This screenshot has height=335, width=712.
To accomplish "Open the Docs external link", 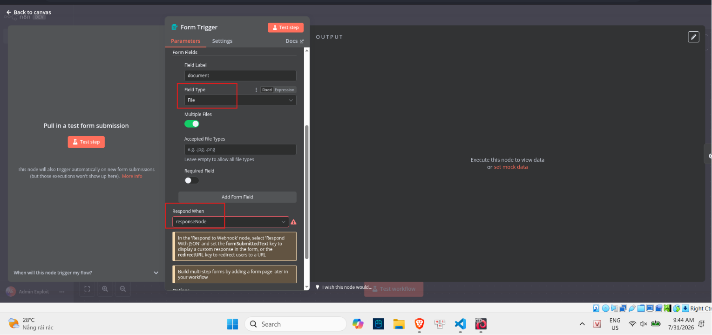I will [294, 41].
